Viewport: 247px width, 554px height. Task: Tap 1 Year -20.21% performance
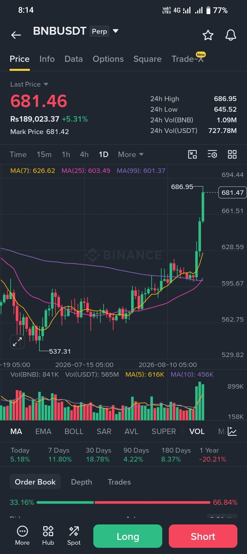(x=213, y=455)
